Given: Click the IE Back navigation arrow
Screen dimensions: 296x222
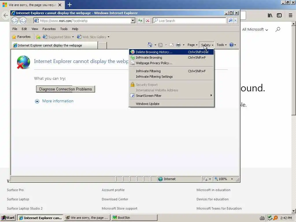Looking at the screenshot, I should point(15,21).
